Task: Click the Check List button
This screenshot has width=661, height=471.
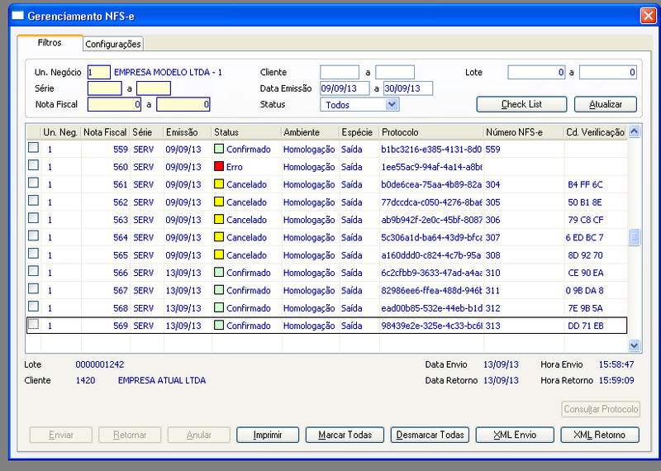Action: pos(521,104)
